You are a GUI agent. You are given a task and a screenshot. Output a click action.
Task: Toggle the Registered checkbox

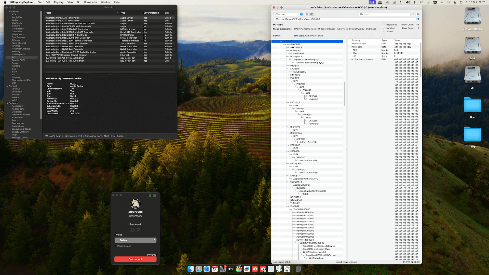[x=384, y=25]
